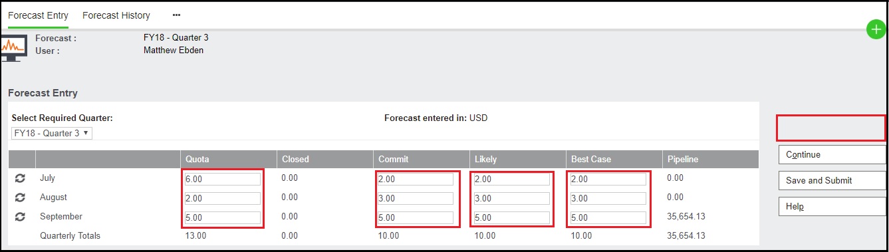889x252 pixels.
Task: Click the July Best Case input field
Action: (608, 179)
